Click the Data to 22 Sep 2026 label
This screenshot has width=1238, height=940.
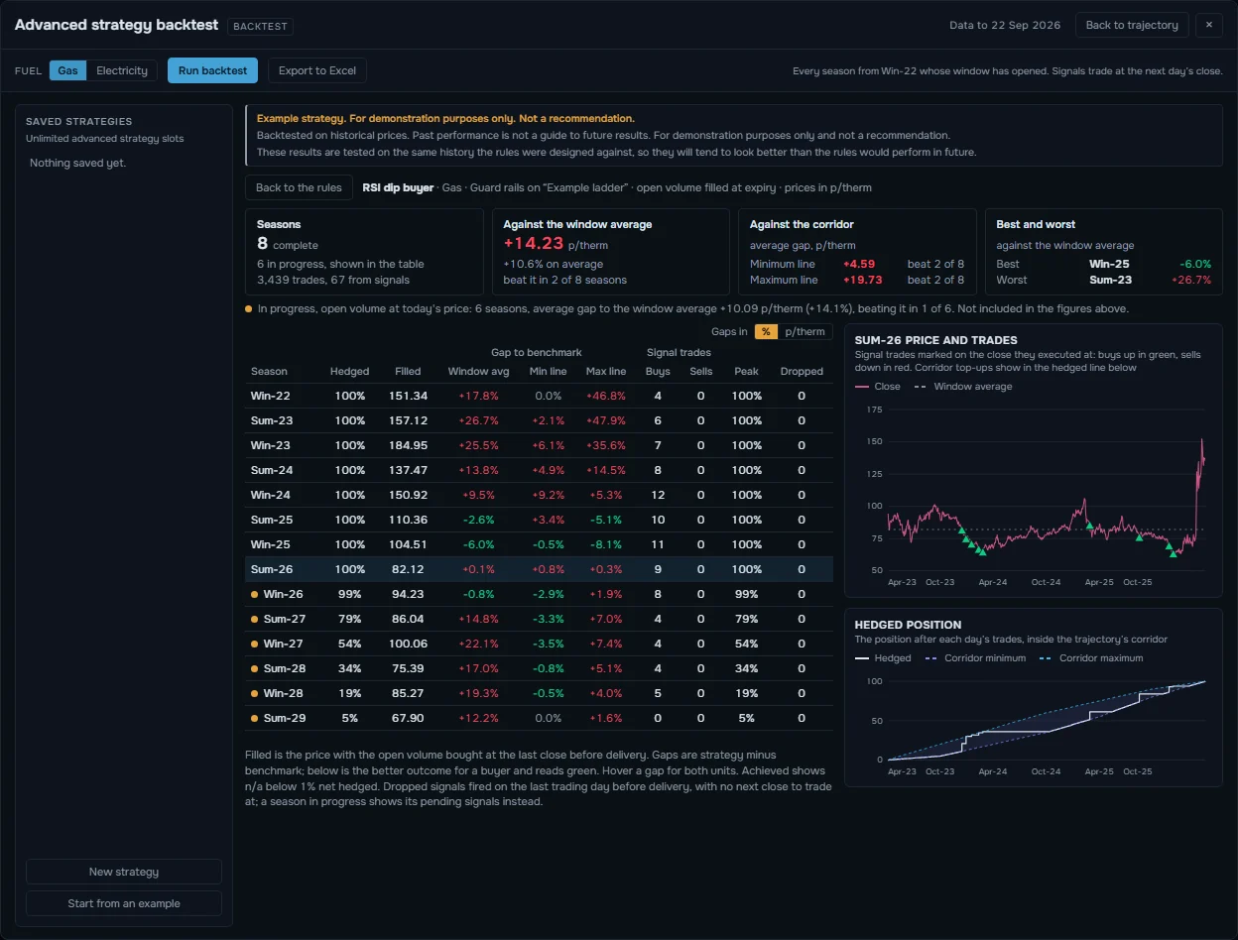point(1005,25)
